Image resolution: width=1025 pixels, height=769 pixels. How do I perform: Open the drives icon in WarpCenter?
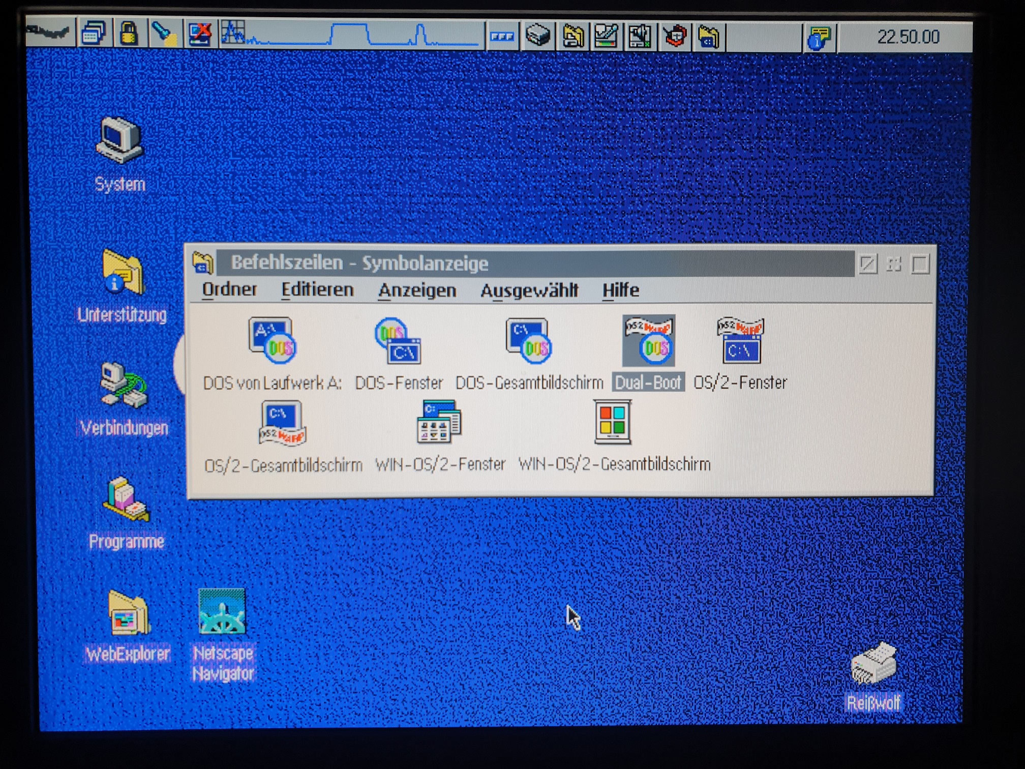(x=537, y=37)
